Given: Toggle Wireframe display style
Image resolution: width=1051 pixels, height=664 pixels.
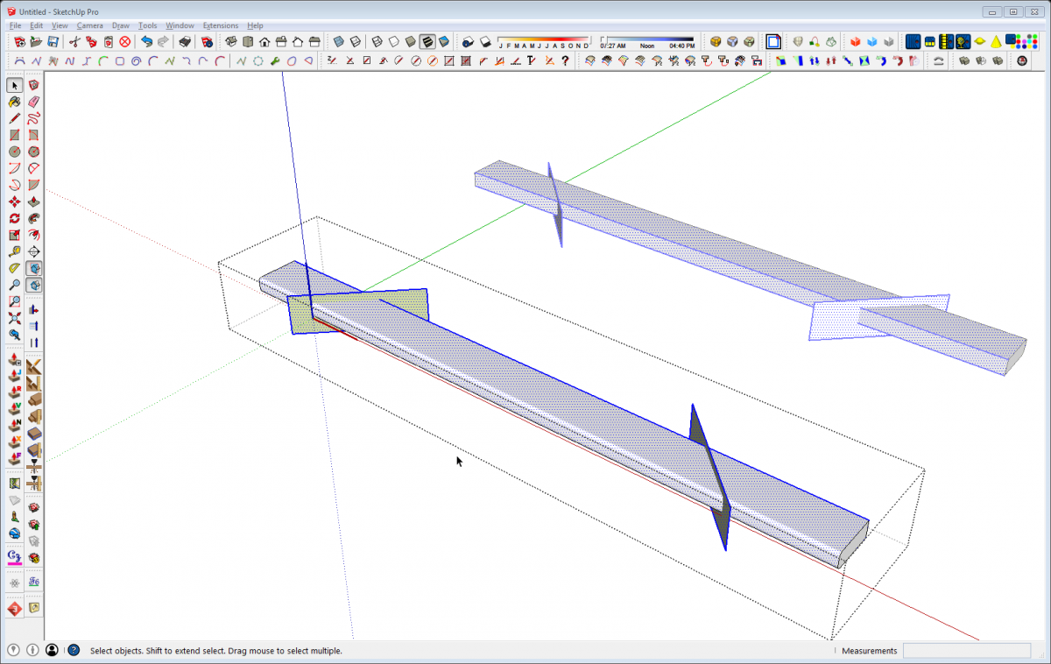Looking at the screenshot, I should pos(377,41).
